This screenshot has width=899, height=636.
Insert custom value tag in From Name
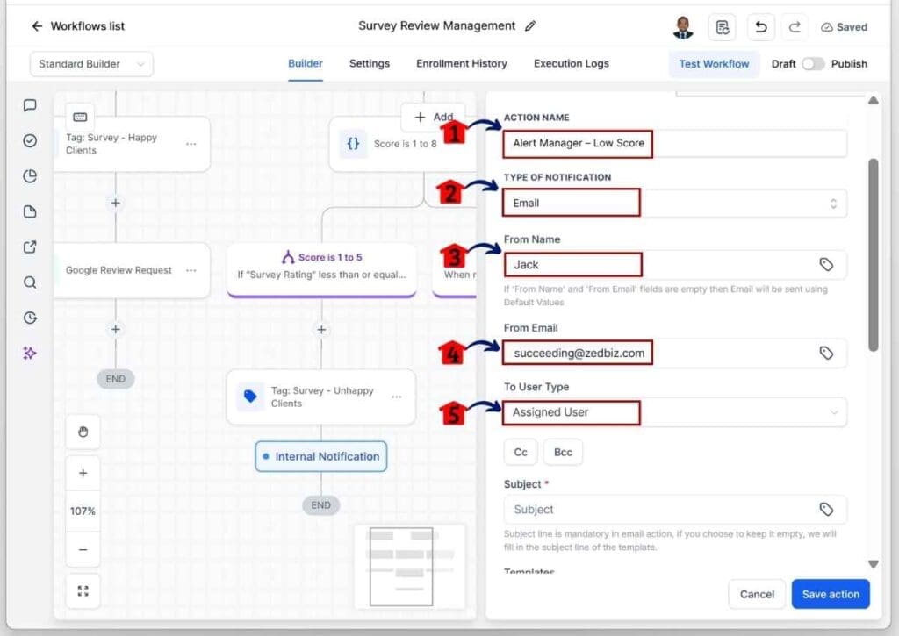point(826,264)
